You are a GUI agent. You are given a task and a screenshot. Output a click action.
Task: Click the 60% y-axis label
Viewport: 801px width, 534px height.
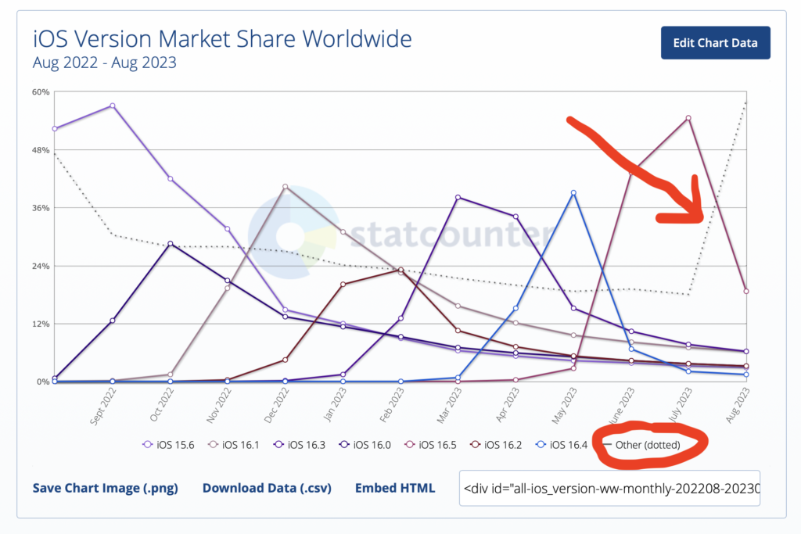(x=41, y=92)
